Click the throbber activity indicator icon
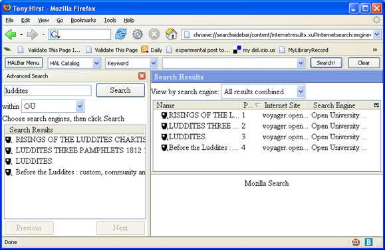Screen dimensions: 385x250 point(376,20)
